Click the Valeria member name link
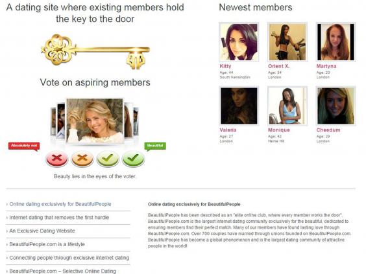Viewport: 366px width, 274px height. click(x=228, y=130)
